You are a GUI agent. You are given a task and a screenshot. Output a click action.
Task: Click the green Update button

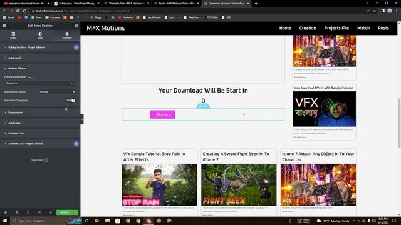point(65,212)
